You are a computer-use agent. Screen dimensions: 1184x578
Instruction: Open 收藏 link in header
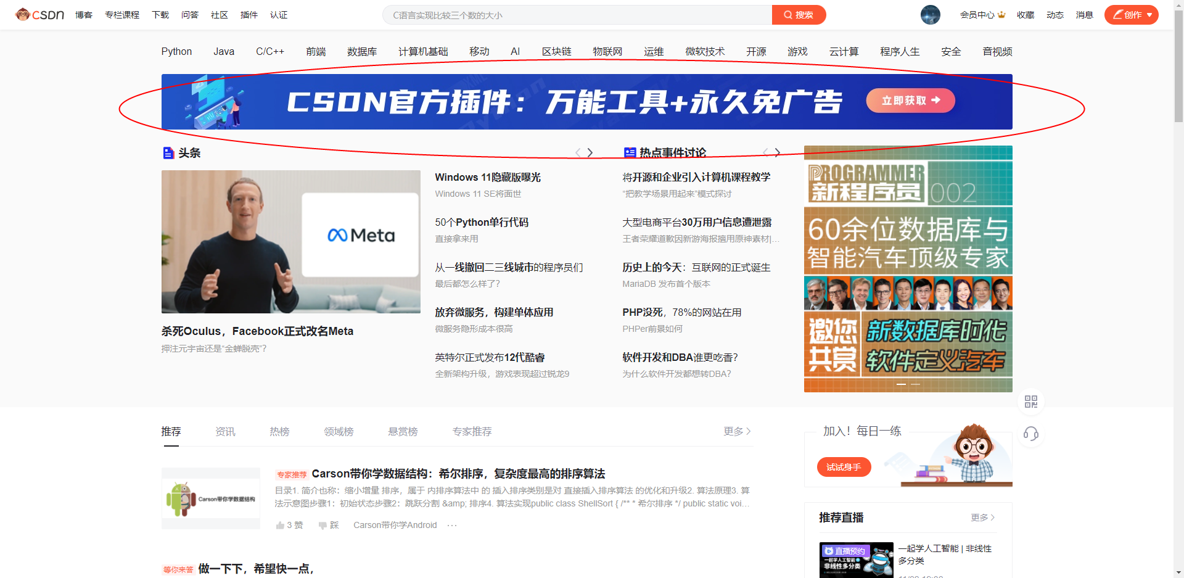click(x=1026, y=15)
